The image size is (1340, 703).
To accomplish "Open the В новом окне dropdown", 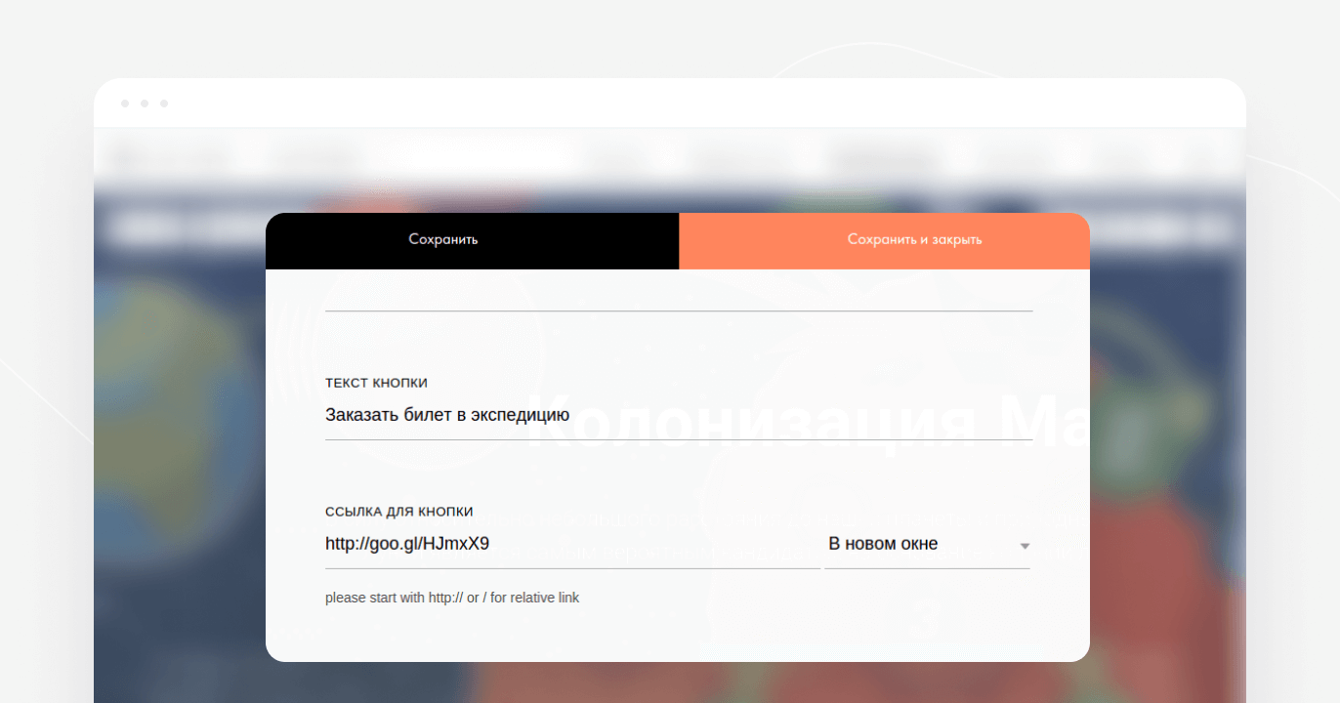I will (927, 544).
